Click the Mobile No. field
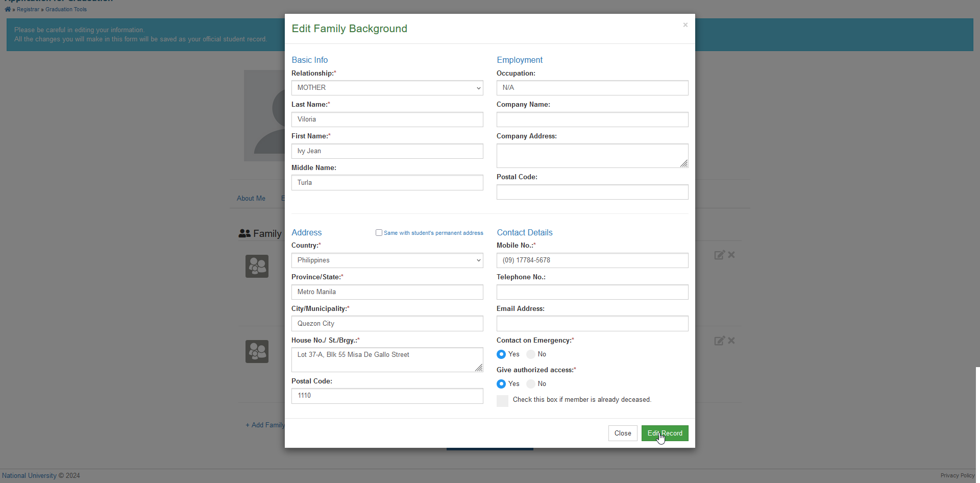 click(593, 260)
